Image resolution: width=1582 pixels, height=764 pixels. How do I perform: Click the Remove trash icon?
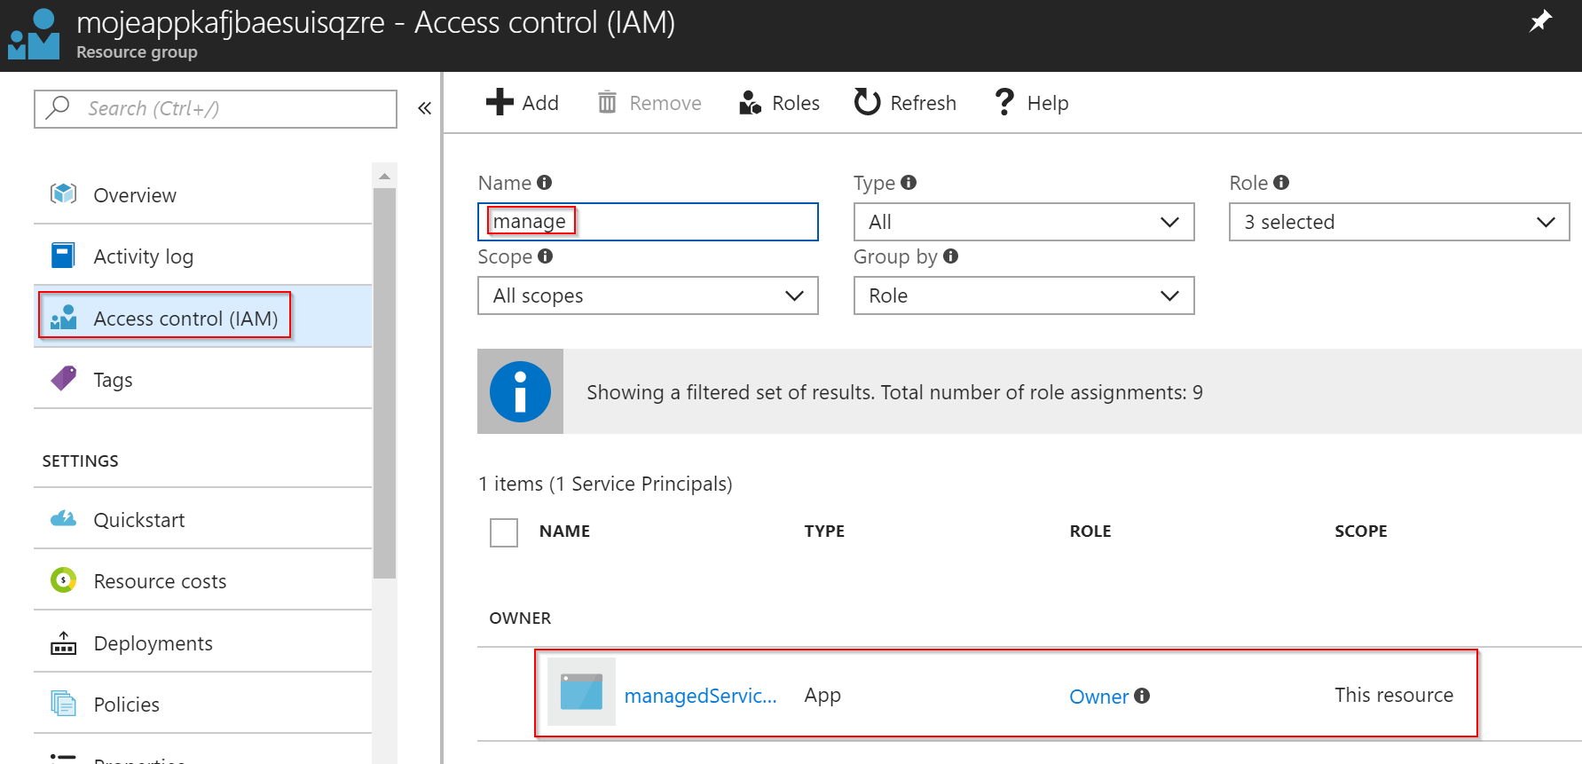tap(607, 102)
